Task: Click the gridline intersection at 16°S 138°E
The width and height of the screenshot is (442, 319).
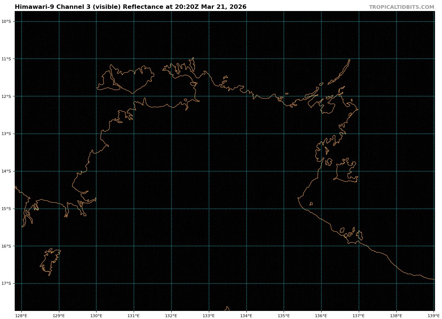Action: (396, 246)
